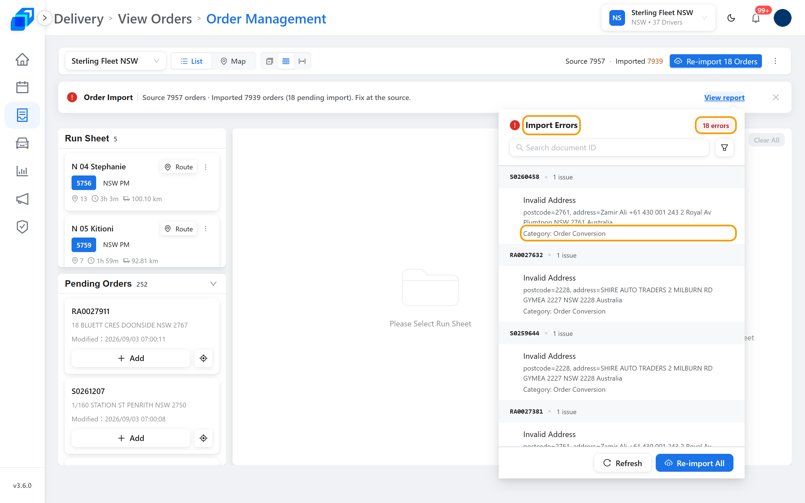Select error entry S0260458

tap(621, 177)
